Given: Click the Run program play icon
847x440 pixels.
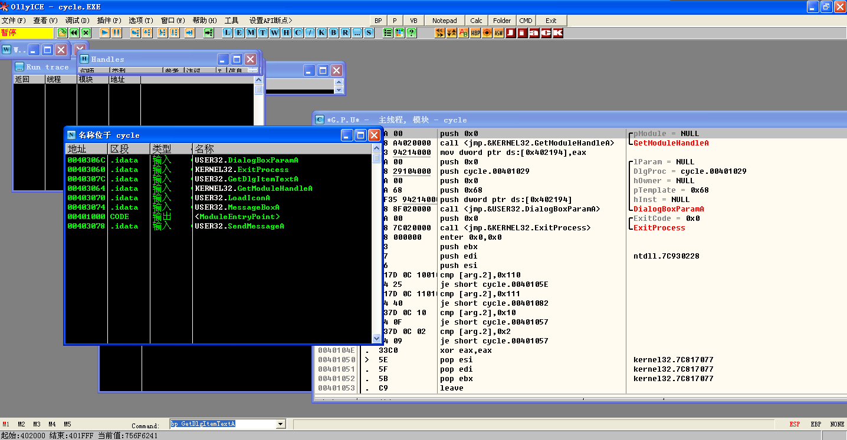Looking at the screenshot, I should point(105,33).
